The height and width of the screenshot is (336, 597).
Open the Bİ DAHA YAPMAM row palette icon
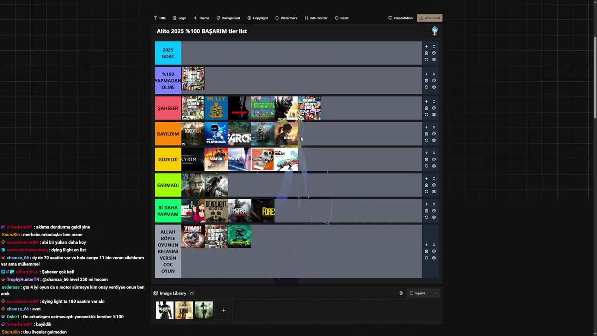434,211
